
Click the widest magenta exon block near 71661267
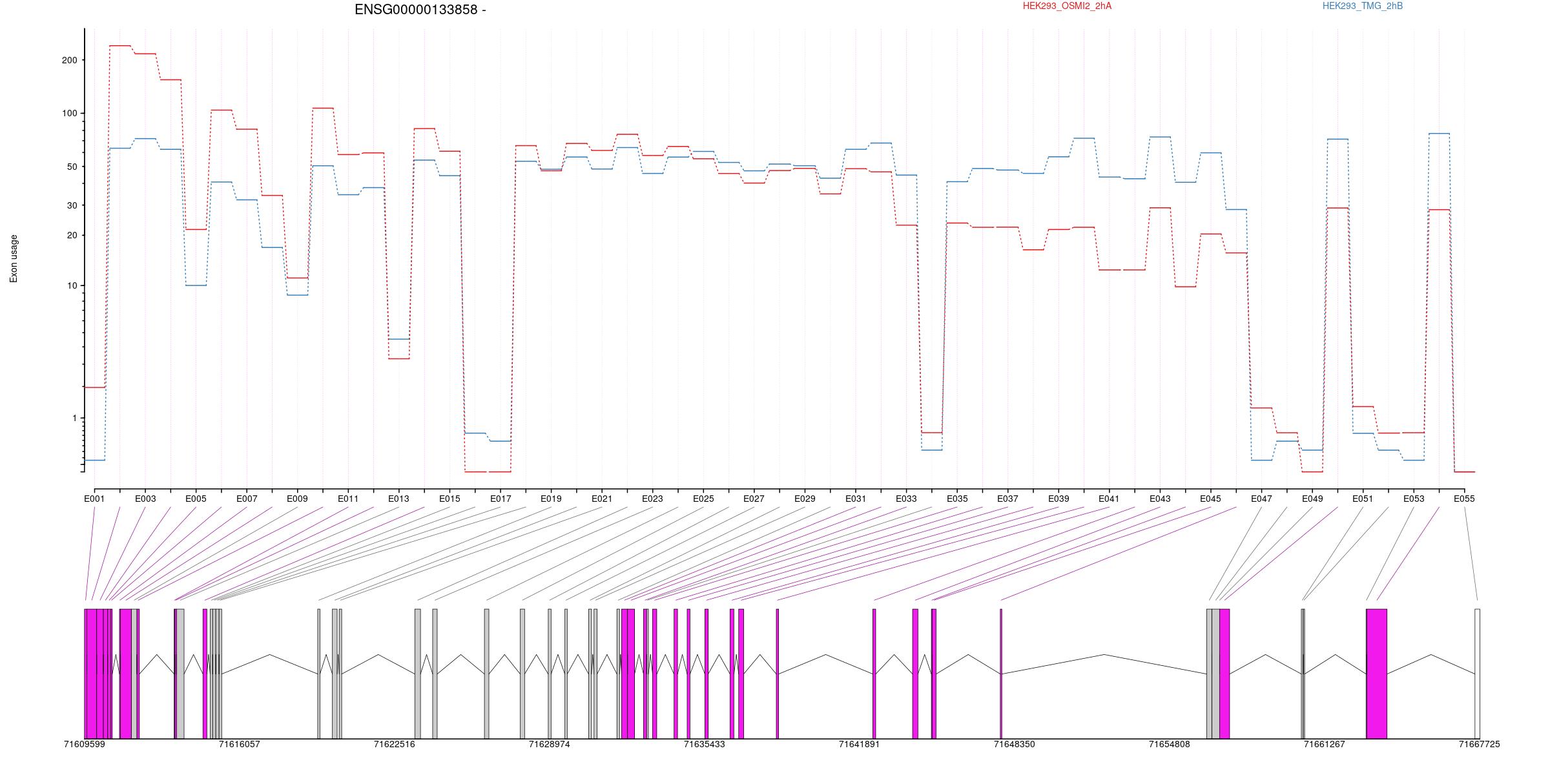pos(1377,674)
